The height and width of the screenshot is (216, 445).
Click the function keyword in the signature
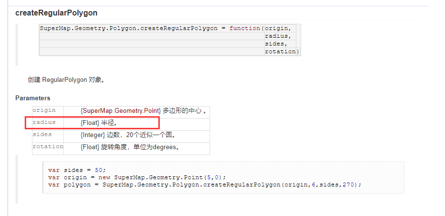click(245, 29)
